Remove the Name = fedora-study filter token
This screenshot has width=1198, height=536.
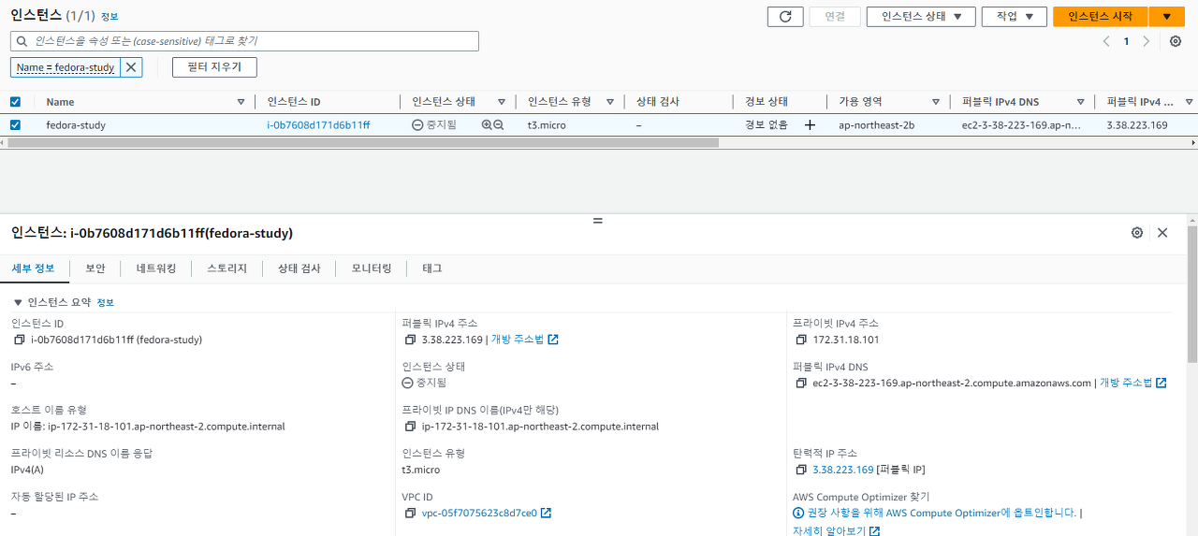click(x=131, y=67)
